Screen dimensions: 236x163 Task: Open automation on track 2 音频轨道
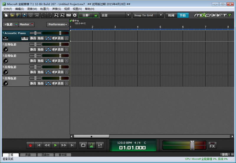tap(48, 50)
